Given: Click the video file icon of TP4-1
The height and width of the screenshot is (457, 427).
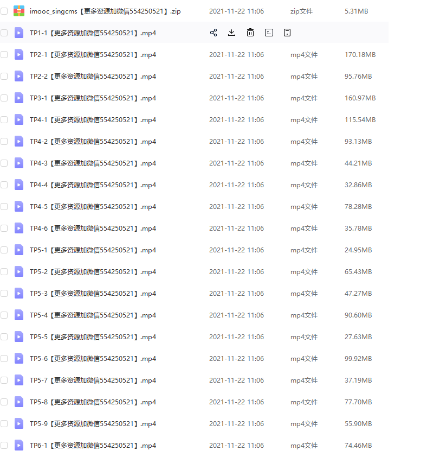Looking at the screenshot, I should click(x=19, y=119).
